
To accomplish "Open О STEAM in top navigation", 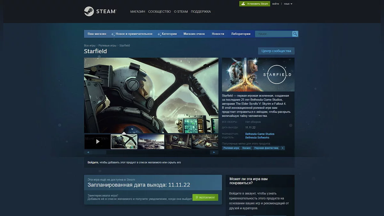I will [x=181, y=12].
